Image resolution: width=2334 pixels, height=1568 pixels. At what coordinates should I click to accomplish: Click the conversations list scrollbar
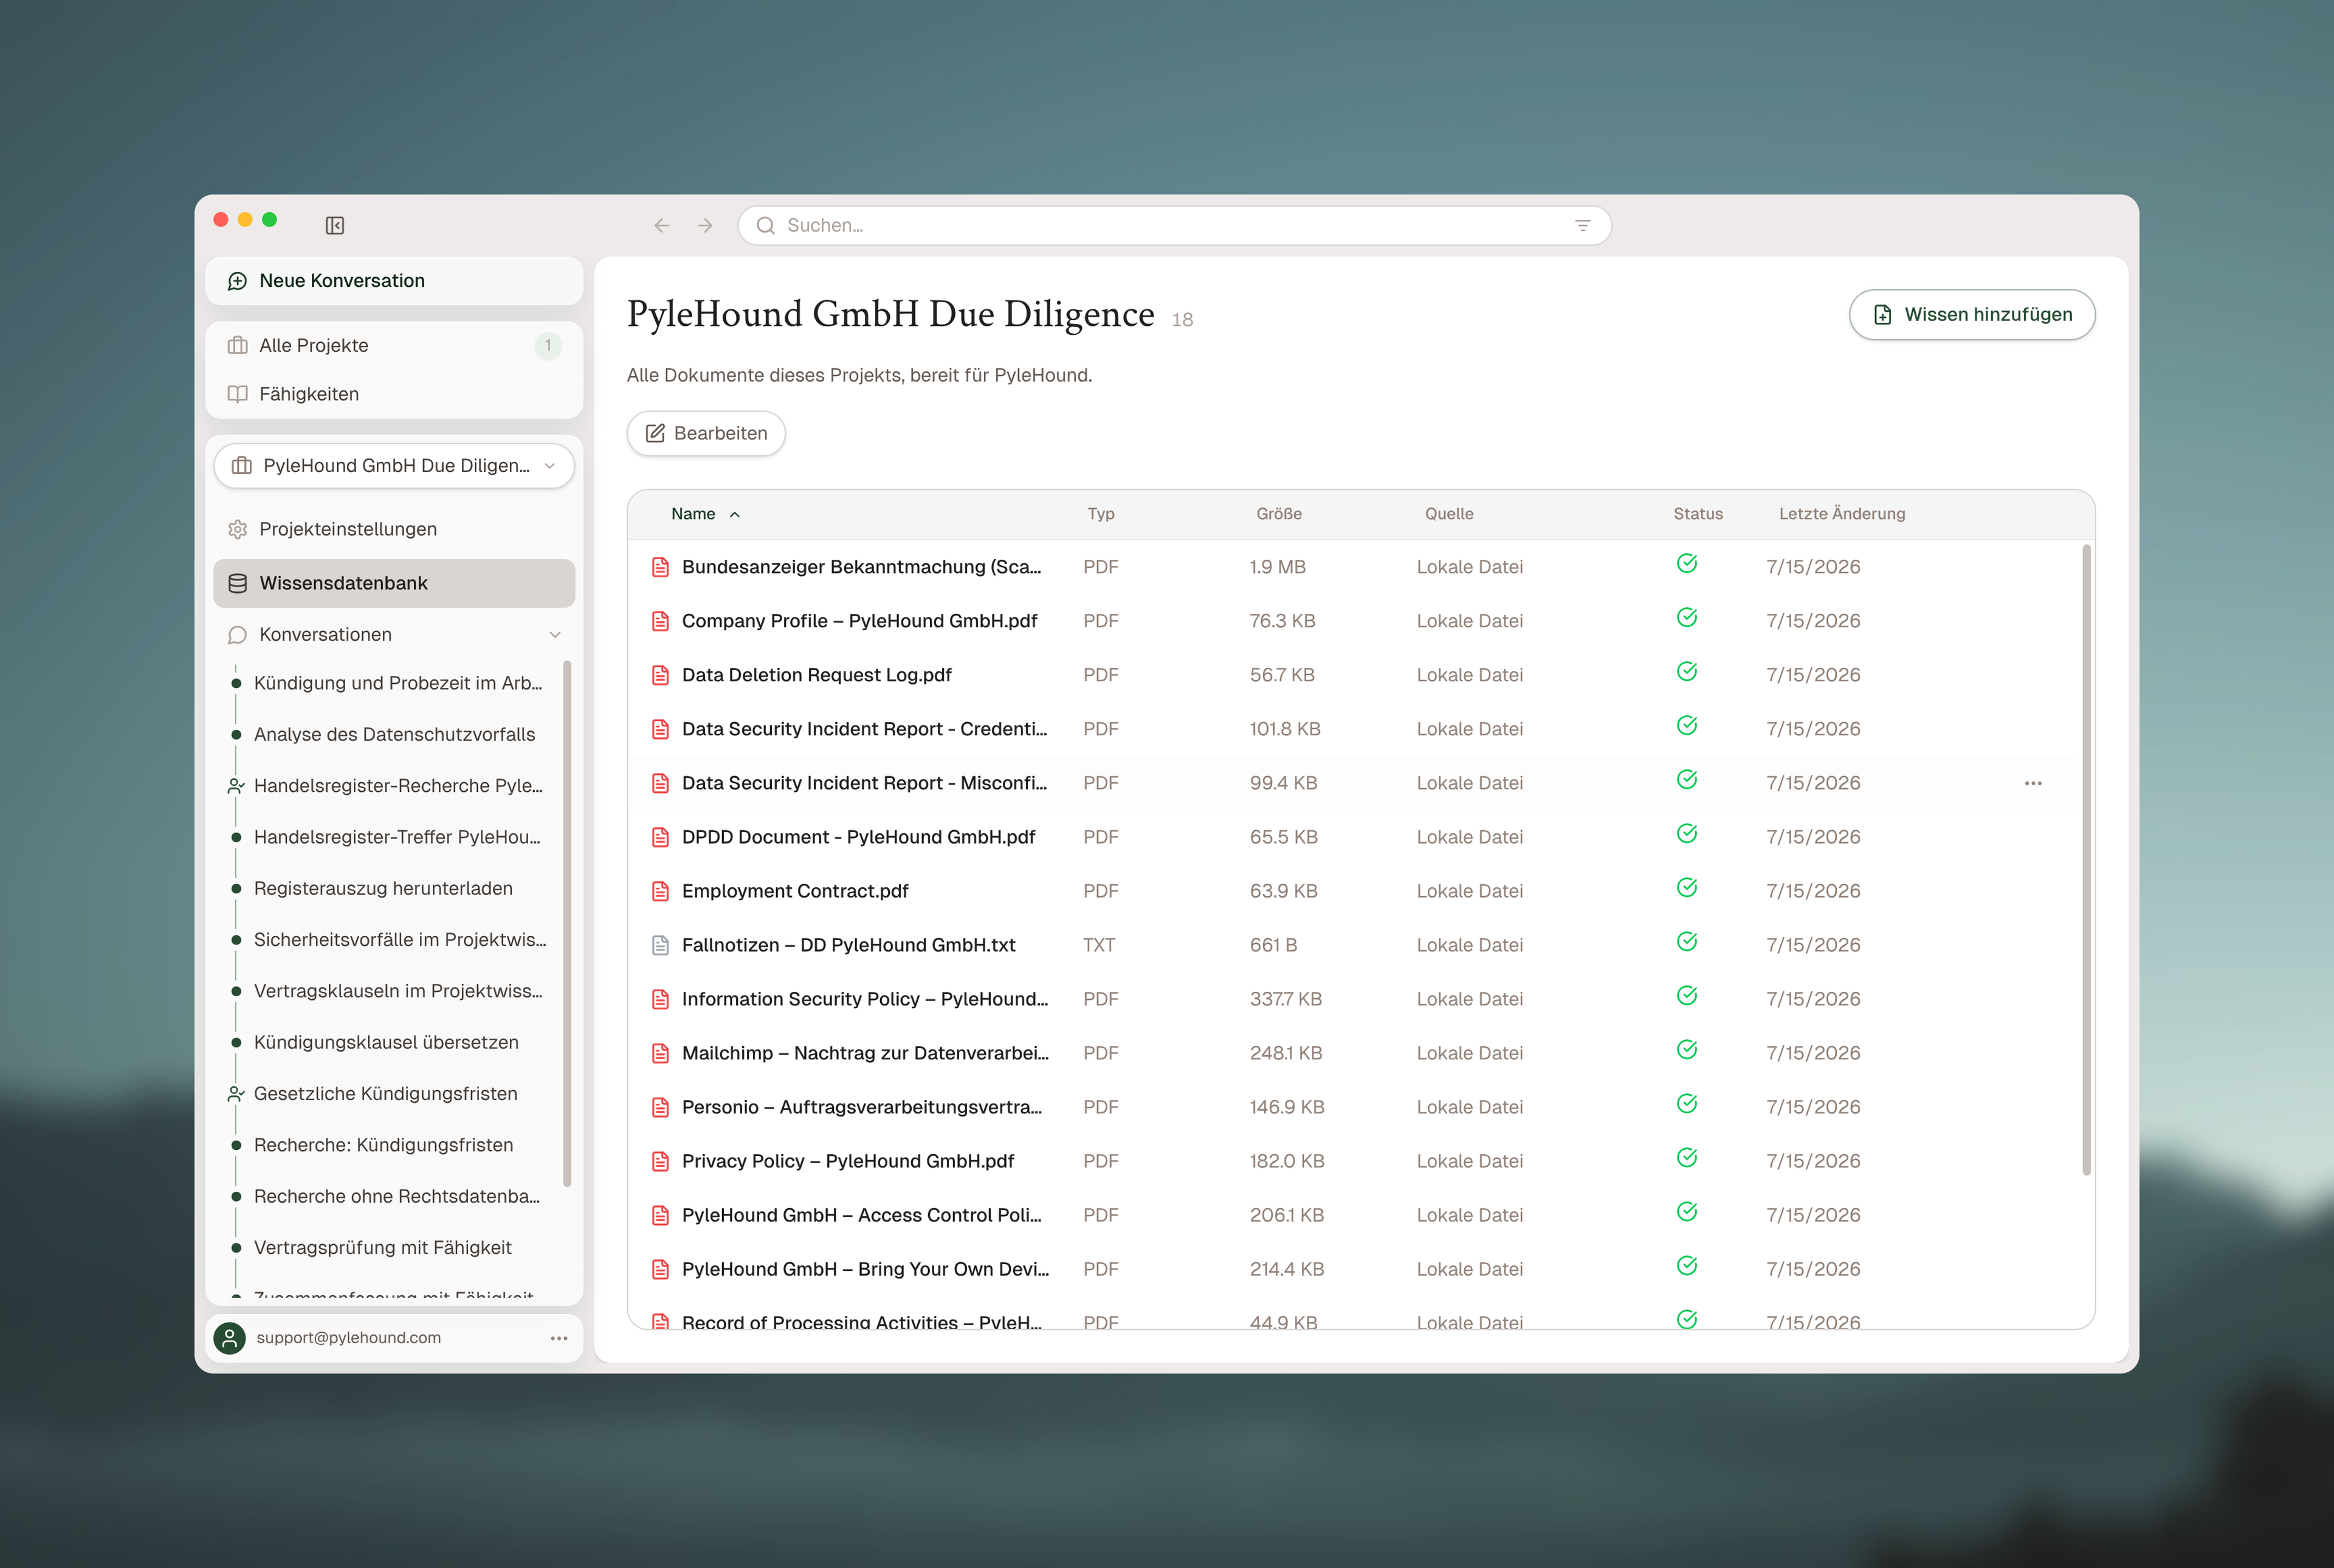(x=567, y=923)
